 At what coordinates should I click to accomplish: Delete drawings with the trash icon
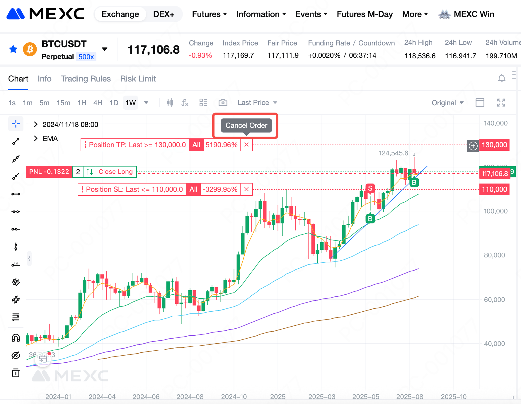pyautogui.click(x=16, y=373)
